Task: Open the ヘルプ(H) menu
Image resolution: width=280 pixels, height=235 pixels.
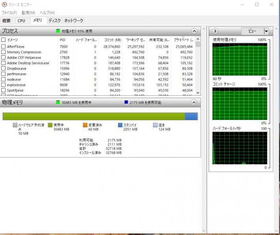Action: [47, 13]
